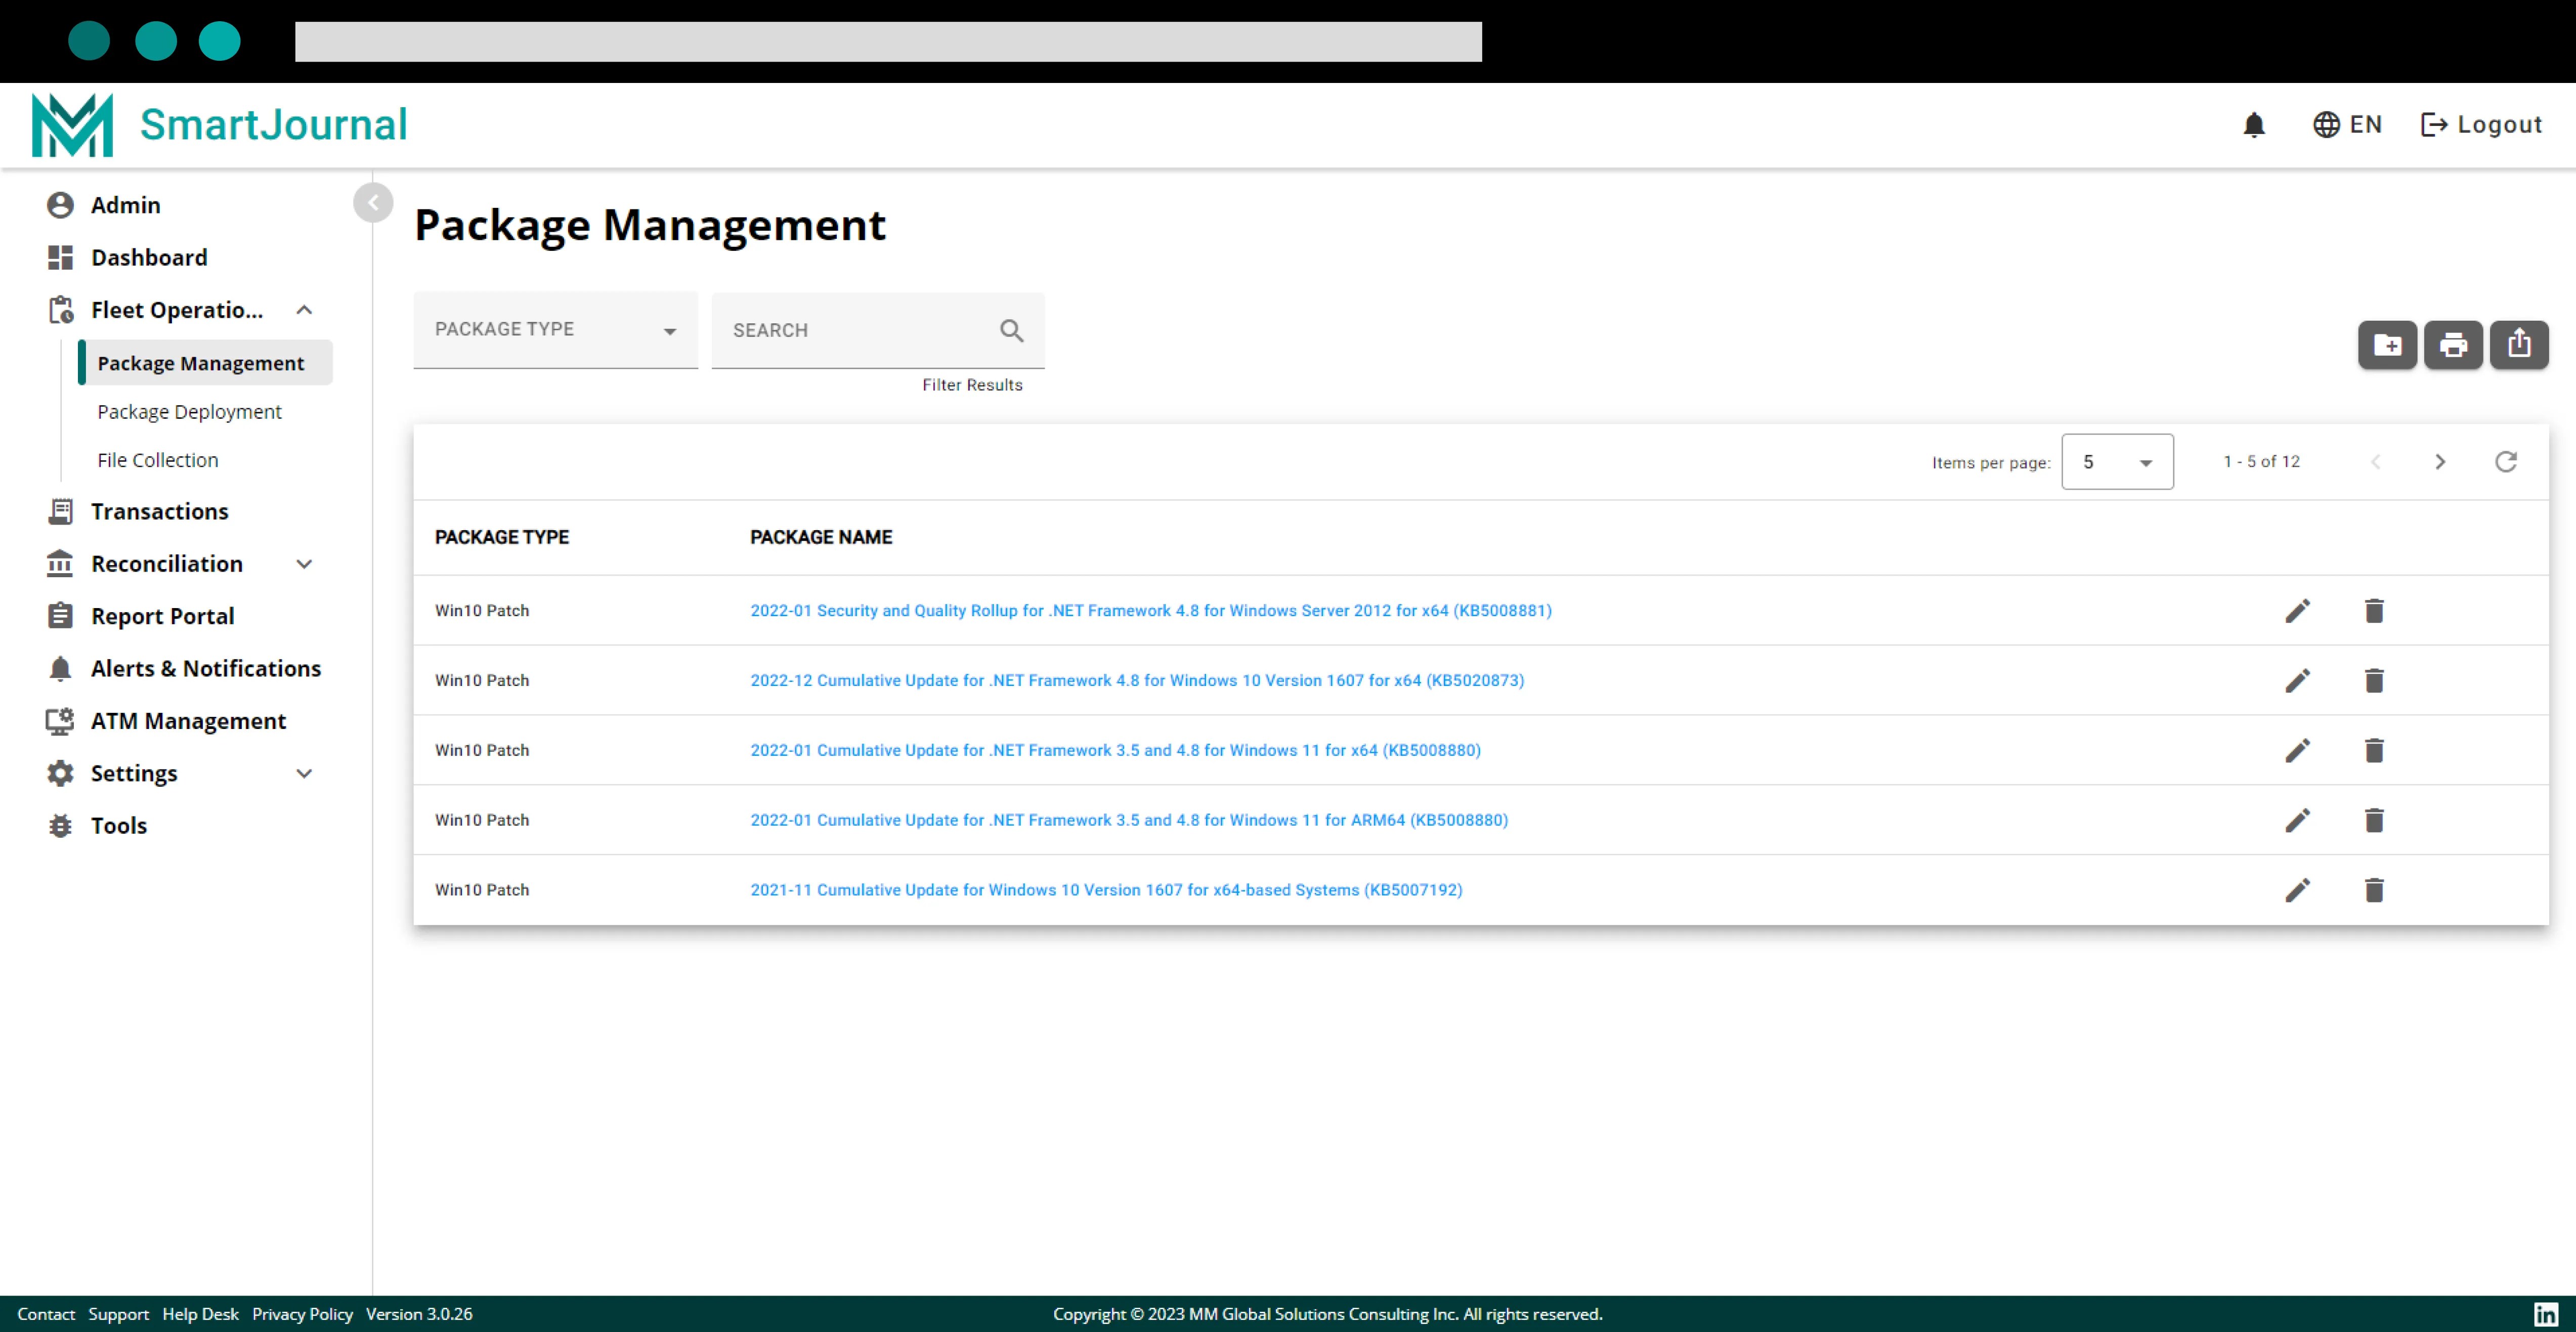Open File Collection in sidebar
Screen dimensions: 2576x1332
pyautogui.click(x=157, y=460)
